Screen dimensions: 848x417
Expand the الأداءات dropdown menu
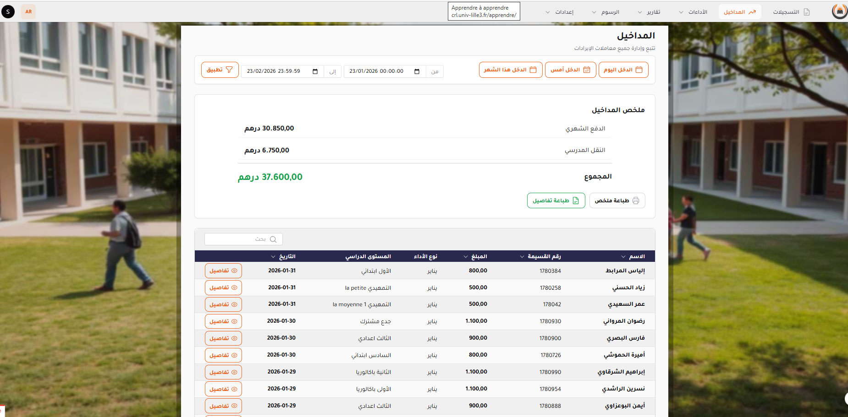[x=693, y=12]
